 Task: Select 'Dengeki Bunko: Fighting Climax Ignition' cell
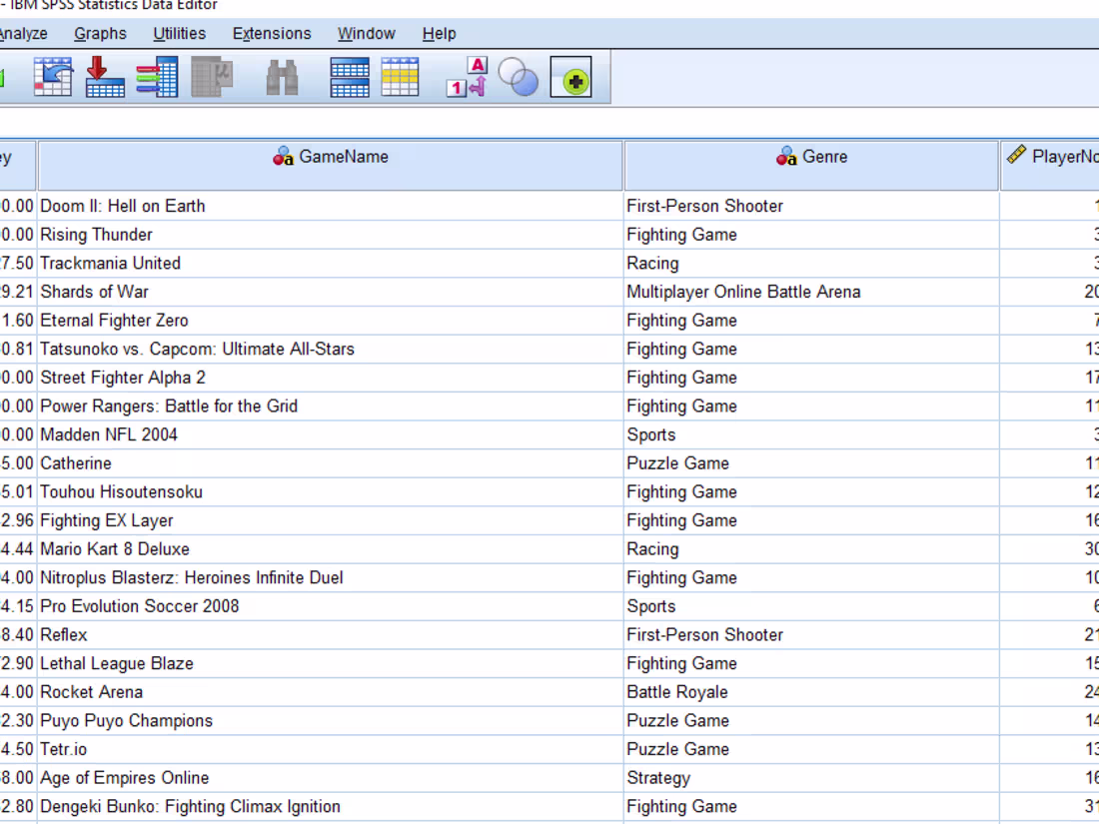tap(330, 806)
